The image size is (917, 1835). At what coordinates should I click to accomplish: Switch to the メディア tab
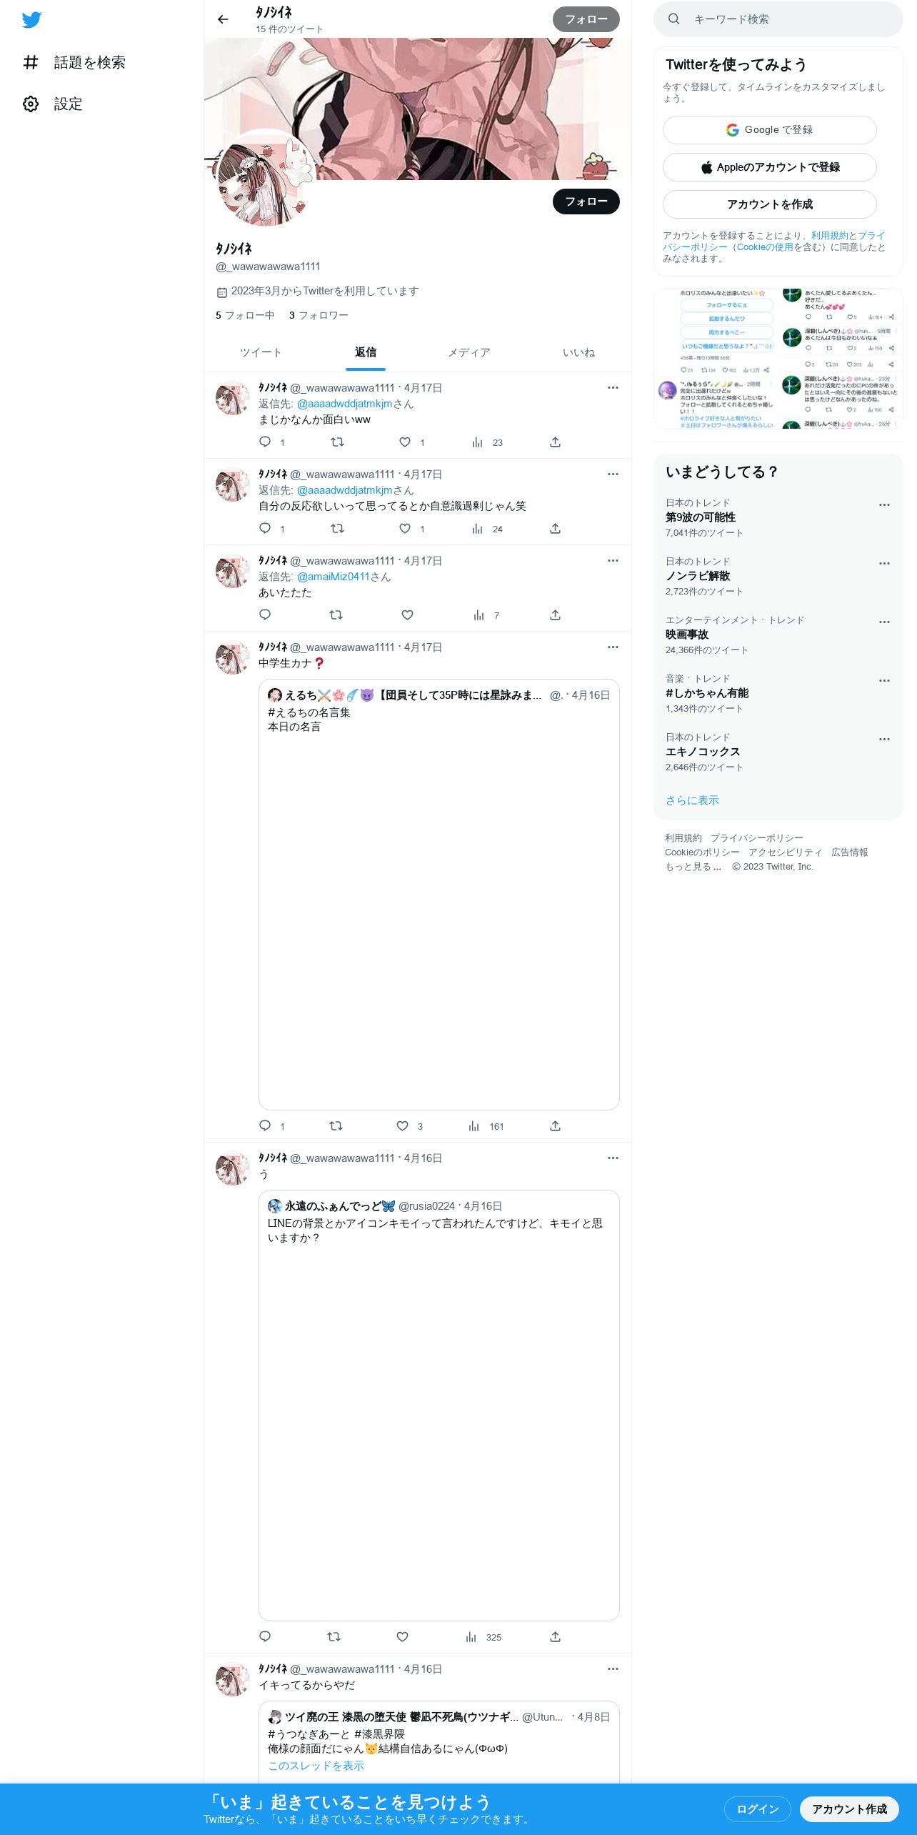[469, 352]
